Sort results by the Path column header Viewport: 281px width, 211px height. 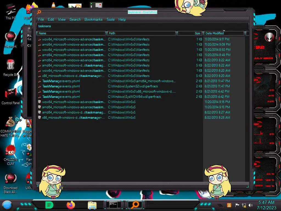click(x=141, y=33)
